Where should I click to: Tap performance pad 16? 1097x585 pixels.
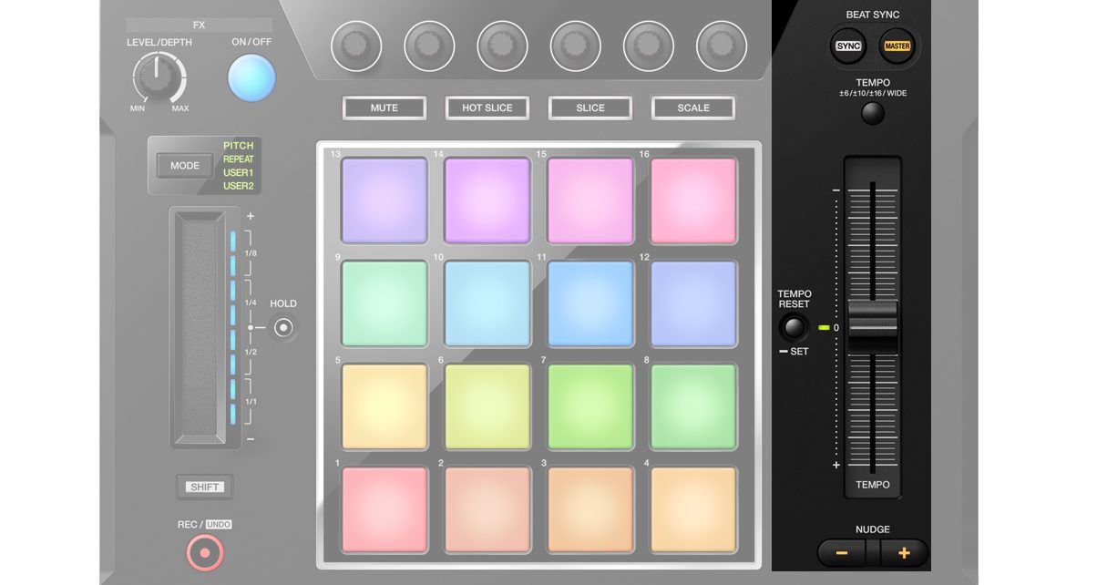pyautogui.click(x=693, y=200)
